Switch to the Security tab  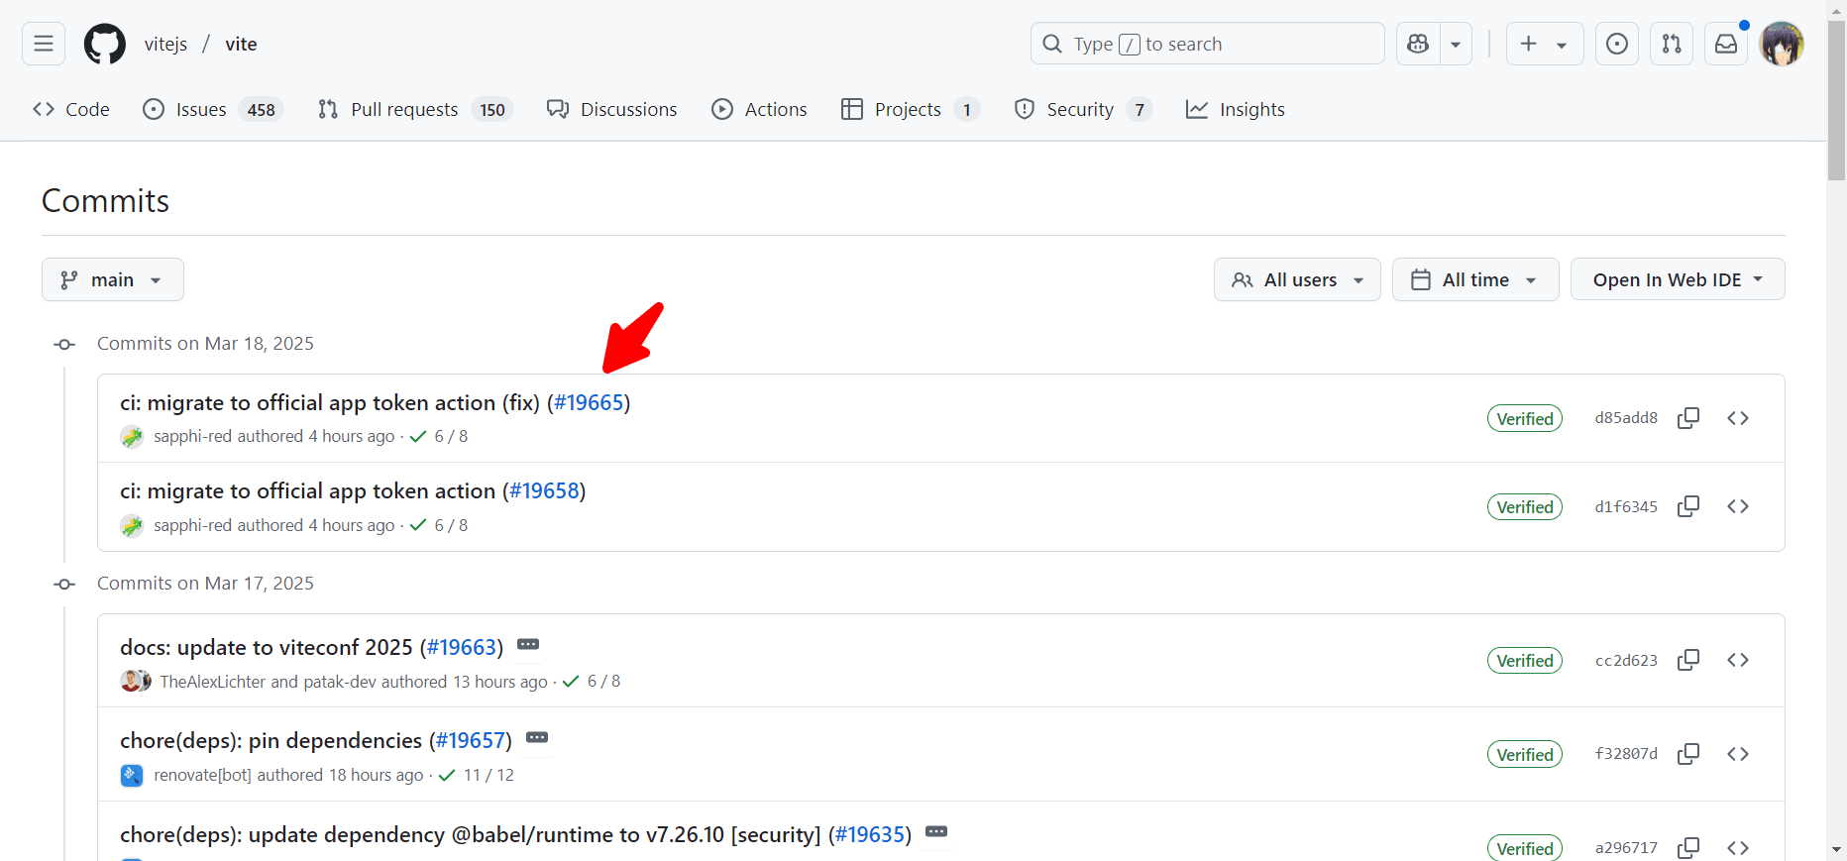click(1082, 109)
